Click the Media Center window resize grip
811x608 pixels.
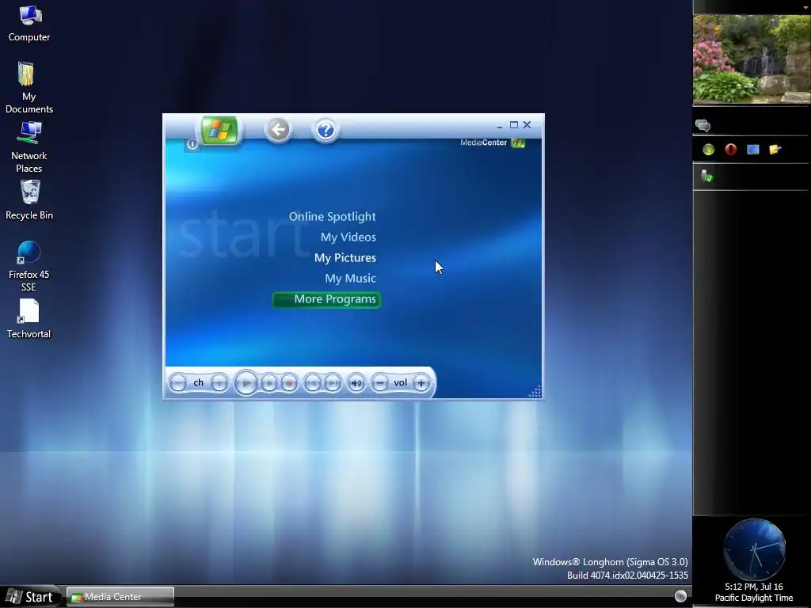[535, 391]
